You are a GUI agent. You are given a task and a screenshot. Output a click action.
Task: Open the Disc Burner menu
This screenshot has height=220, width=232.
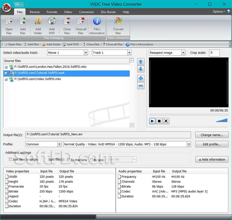tap(108, 12)
